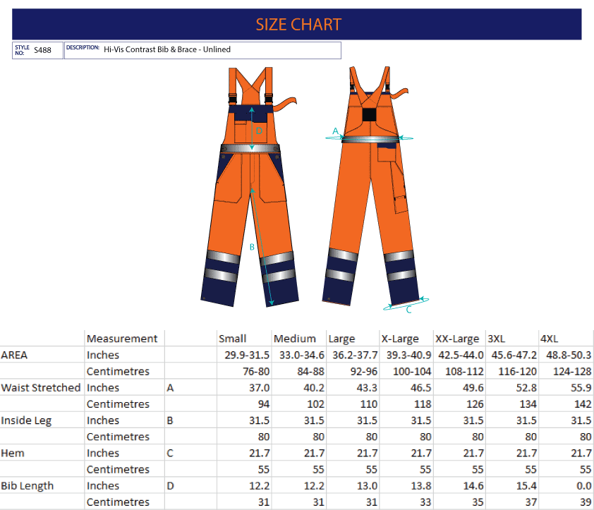
Task: Select bib length 0.0 under 4XL
Action: pyautogui.click(x=584, y=486)
